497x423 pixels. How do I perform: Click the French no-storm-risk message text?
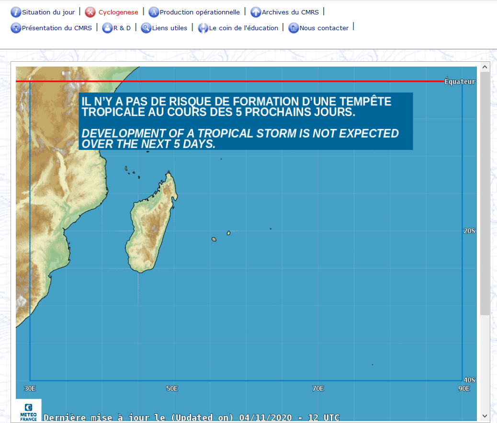pos(237,106)
